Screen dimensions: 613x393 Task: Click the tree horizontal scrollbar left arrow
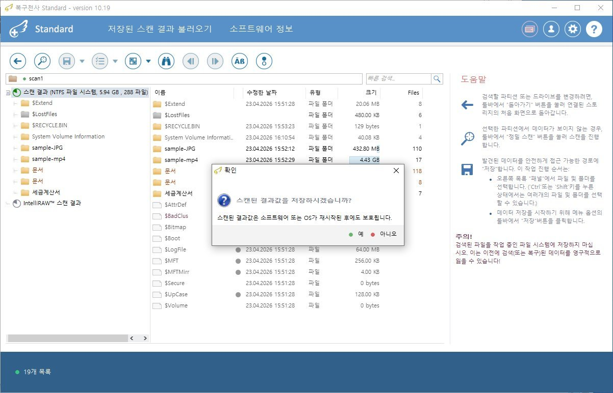(x=132, y=338)
